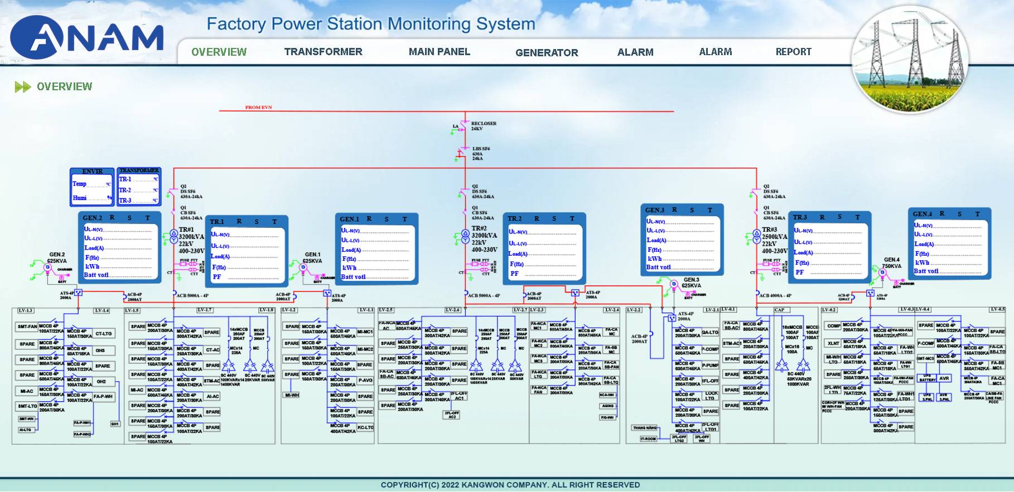
Task: Open the GEN.2 readings panel
Action: [x=119, y=247]
